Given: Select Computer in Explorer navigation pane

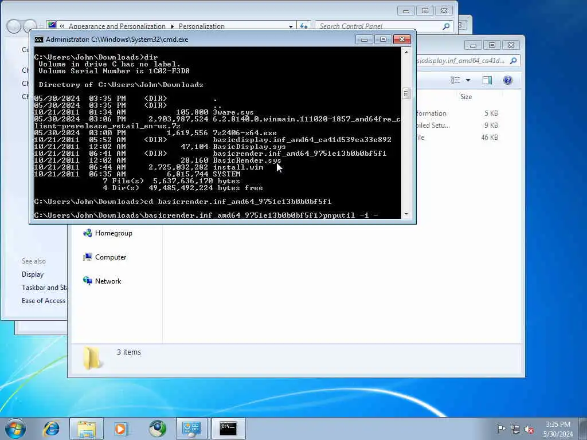Looking at the screenshot, I should pyautogui.click(x=111, y=257).
